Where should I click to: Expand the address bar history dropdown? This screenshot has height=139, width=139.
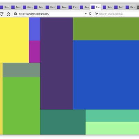pos(86,14)
